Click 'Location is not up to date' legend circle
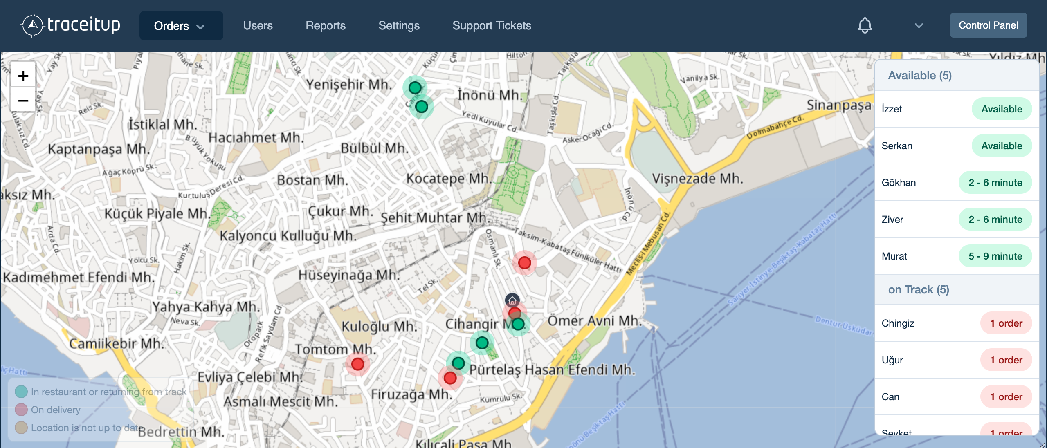The image size is (1047, 448). tap(21, 428)
